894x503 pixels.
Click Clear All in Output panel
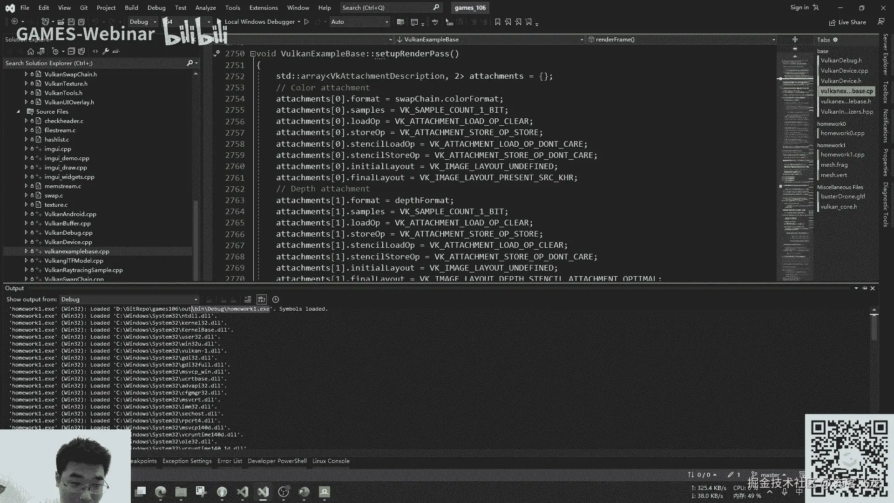pos(248,299)
